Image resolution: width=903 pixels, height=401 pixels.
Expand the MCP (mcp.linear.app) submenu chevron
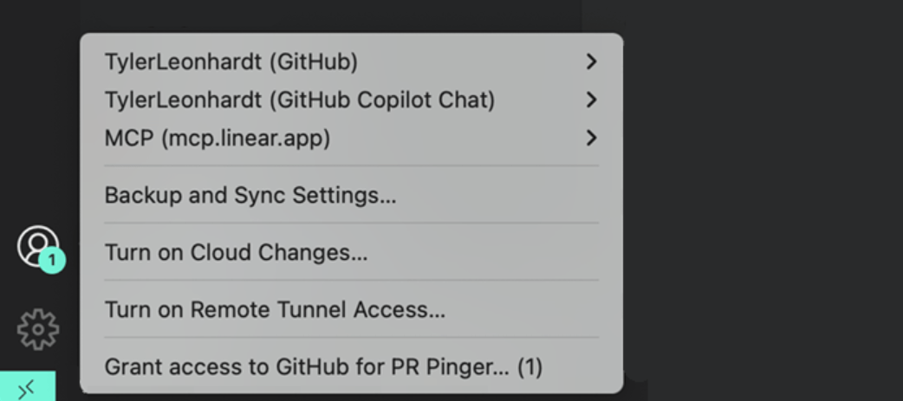591,138
